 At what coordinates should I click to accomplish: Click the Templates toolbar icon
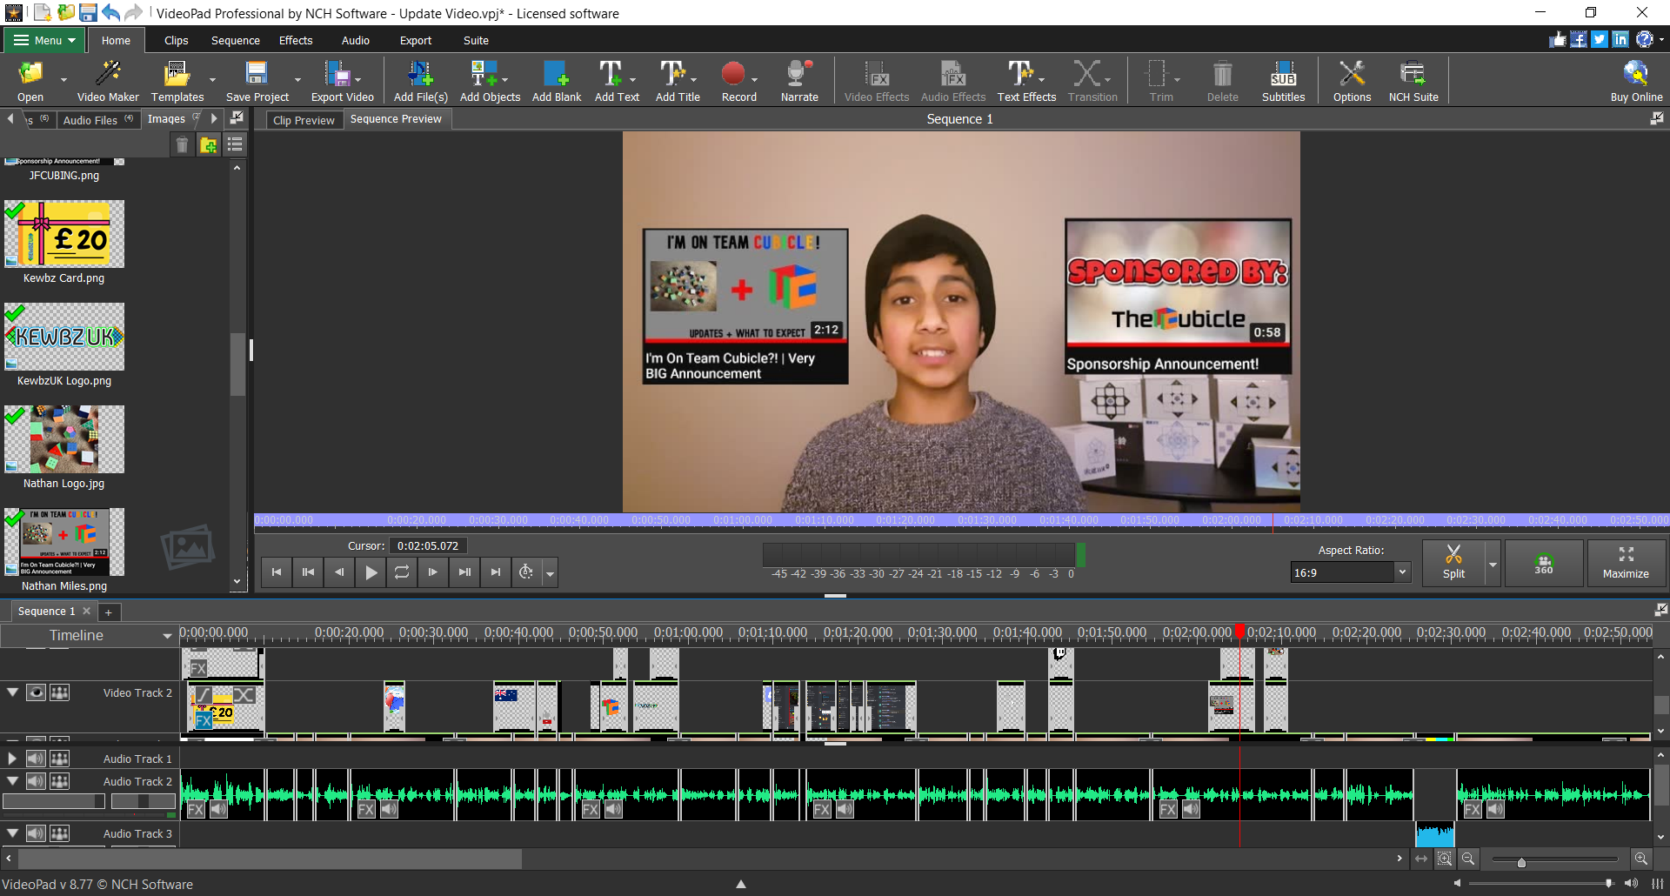(x=177, y=81)
